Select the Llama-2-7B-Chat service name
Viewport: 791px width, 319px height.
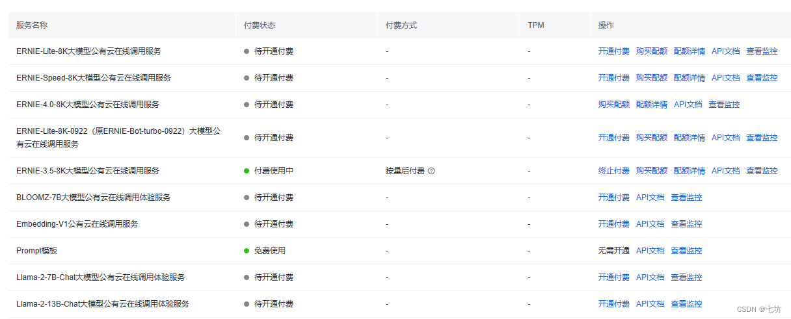(101, 277)
